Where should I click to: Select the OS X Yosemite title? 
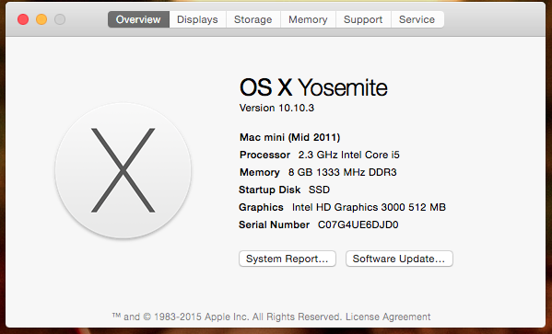(x=313, y=87)
